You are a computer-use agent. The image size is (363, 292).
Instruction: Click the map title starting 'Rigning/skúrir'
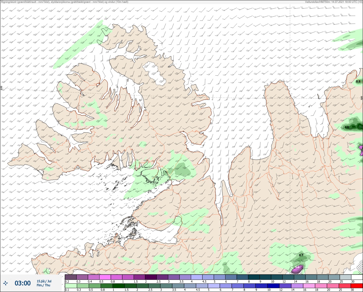coord(65,2)
